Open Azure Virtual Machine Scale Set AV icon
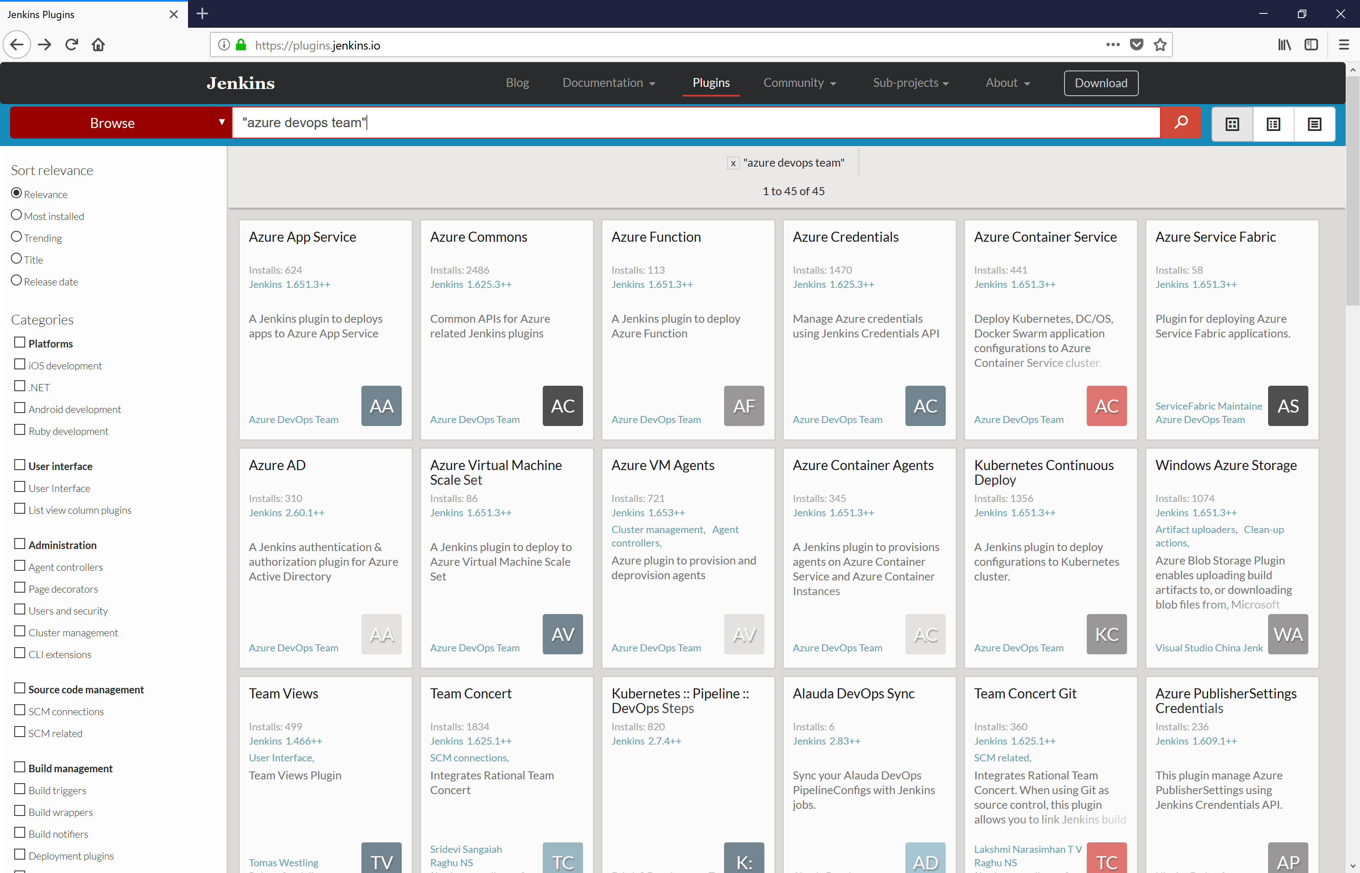Screen dimensions: 1360x873 (x=563, y=634)
